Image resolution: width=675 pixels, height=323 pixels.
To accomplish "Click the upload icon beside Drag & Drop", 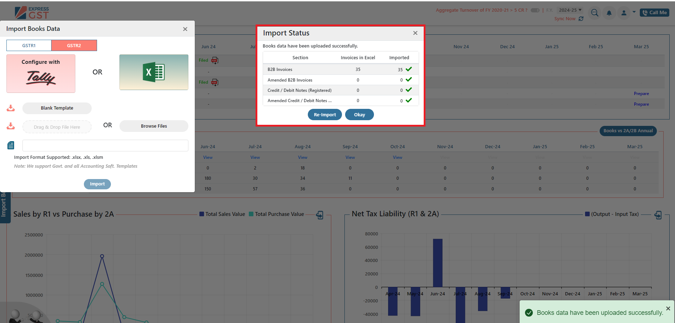I will (11, 126).
